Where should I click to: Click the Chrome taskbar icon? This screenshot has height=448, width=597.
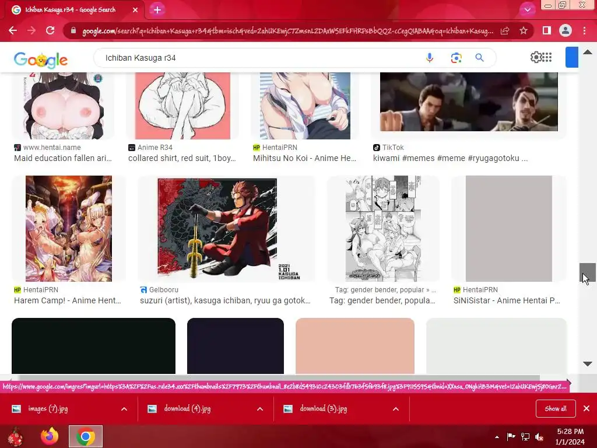(85, 436)
